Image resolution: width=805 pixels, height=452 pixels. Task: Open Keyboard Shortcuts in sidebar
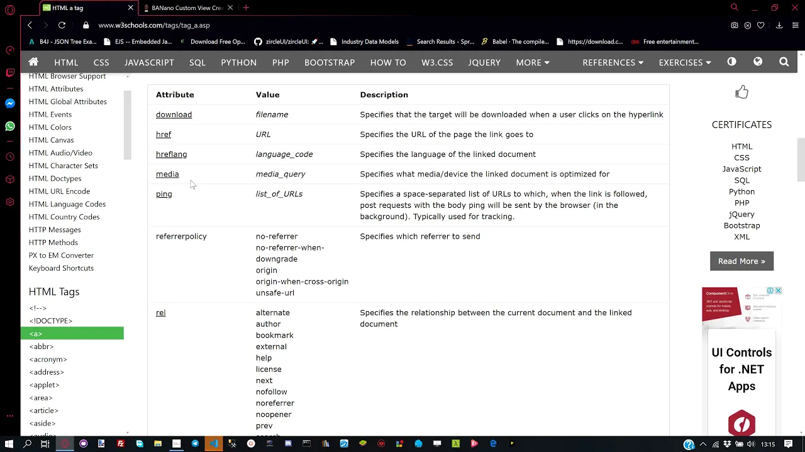pos(61,268)
